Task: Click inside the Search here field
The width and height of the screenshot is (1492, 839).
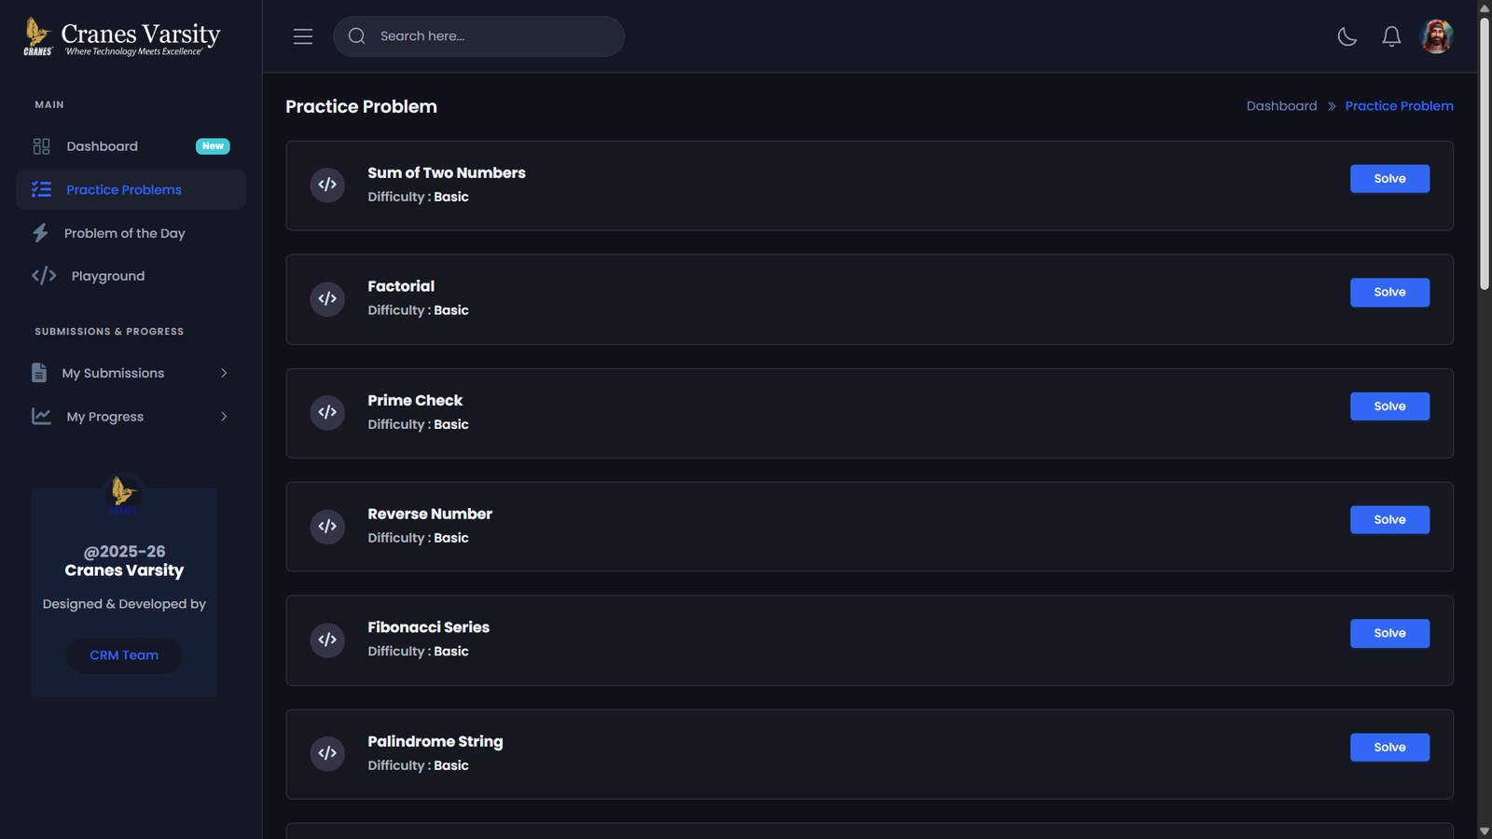Action: click(494, 36)
